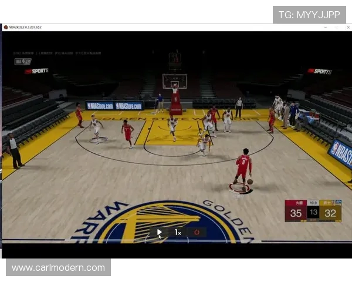Image resolution: width=352 pixels, height=282 pixels.
Task: Close the NBA2KOL2 window
Action: tap(348, 27)
